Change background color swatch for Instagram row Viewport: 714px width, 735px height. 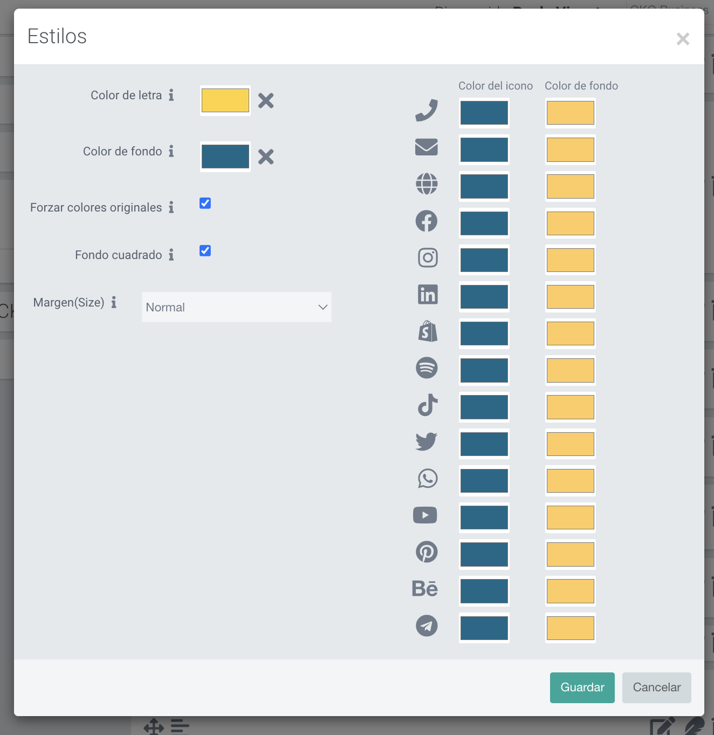pos(571,260)
